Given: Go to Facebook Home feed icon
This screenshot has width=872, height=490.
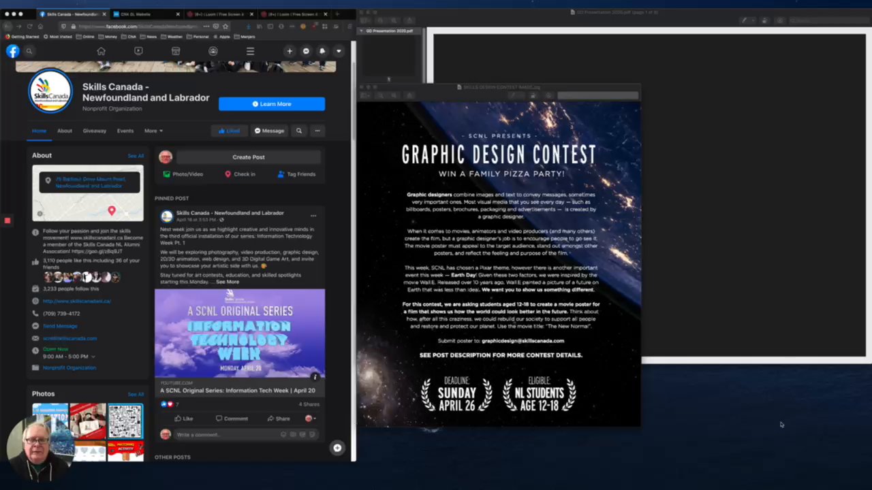Looking at the screenshot, I should coord(101,51).
